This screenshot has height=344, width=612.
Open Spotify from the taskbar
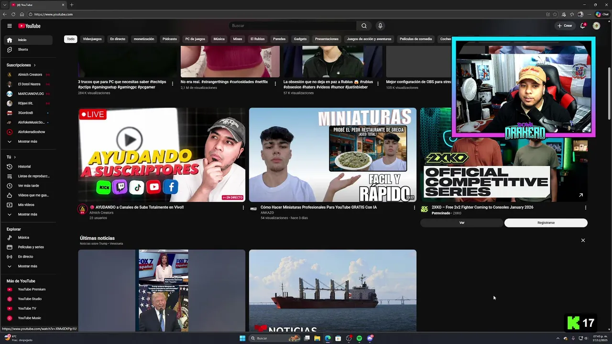(x=359, y=338)
